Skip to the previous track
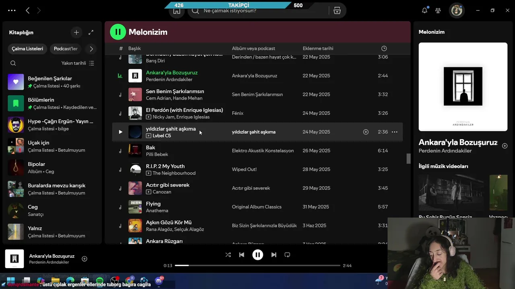This screenshot has width=515, height=289. click(241, 255)
